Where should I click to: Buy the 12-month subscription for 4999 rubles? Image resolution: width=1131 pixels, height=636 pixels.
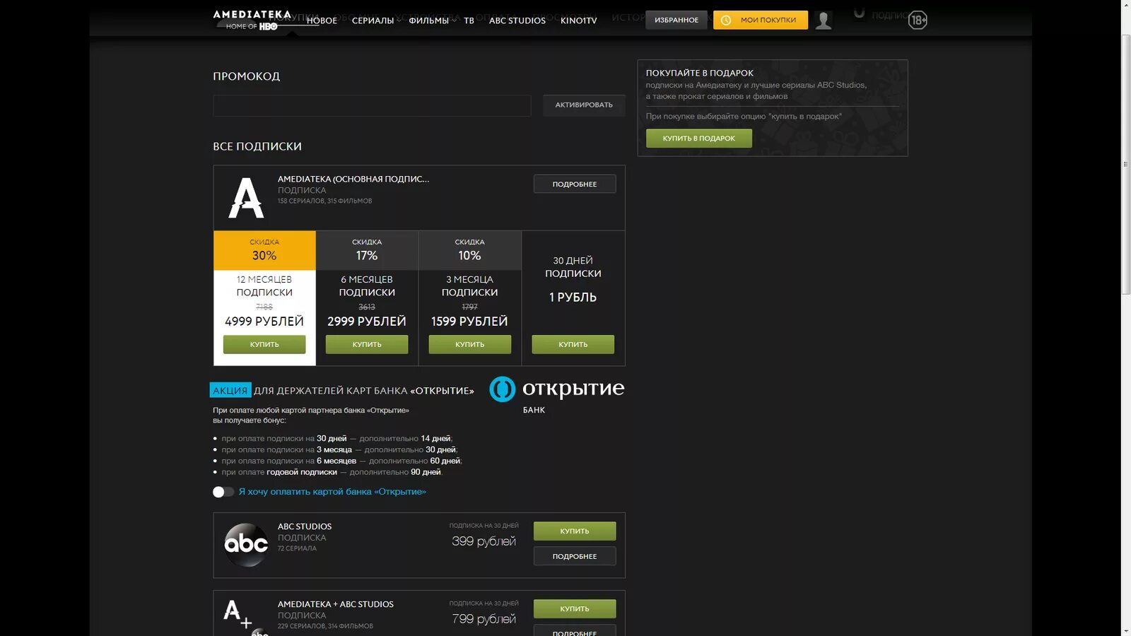coord(264,344)
